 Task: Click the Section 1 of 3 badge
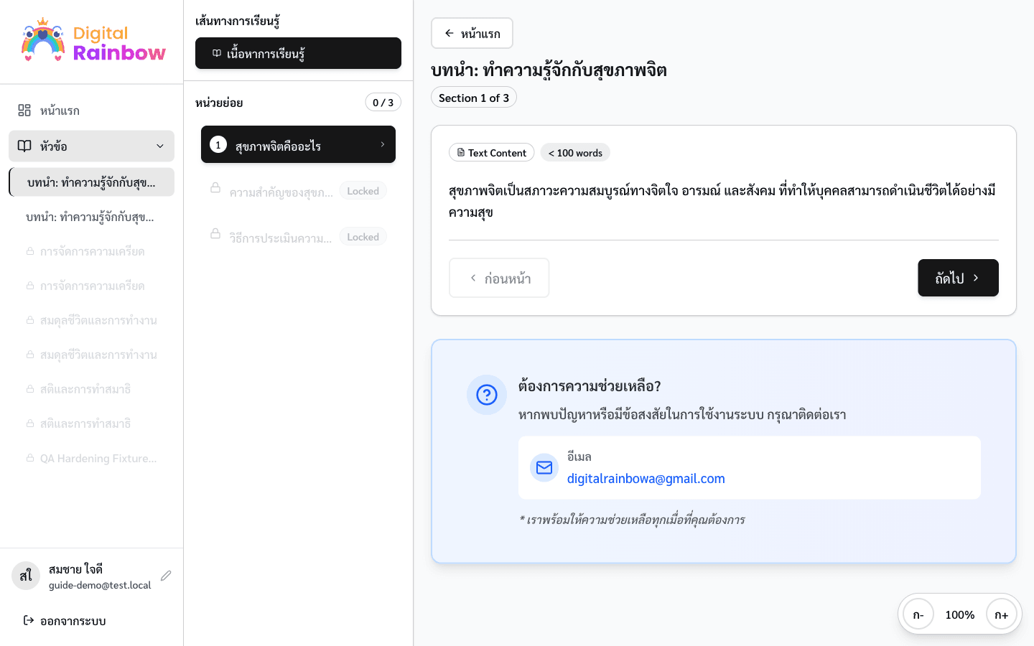[474, 98]
